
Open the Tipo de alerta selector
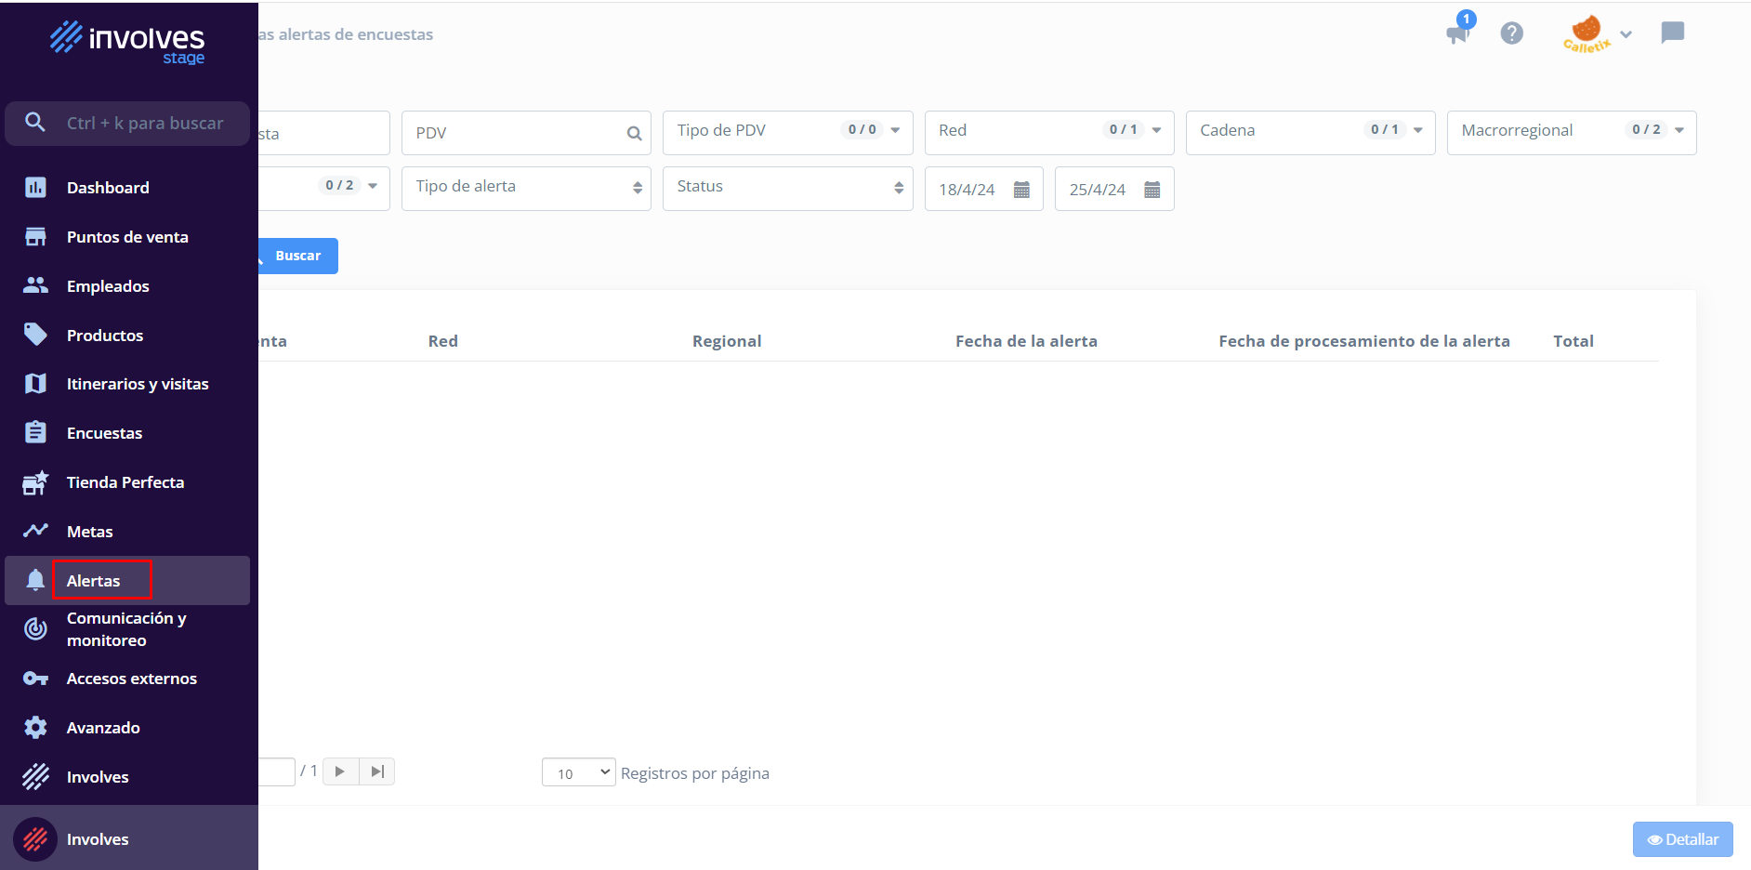click(x=526, y=188)
